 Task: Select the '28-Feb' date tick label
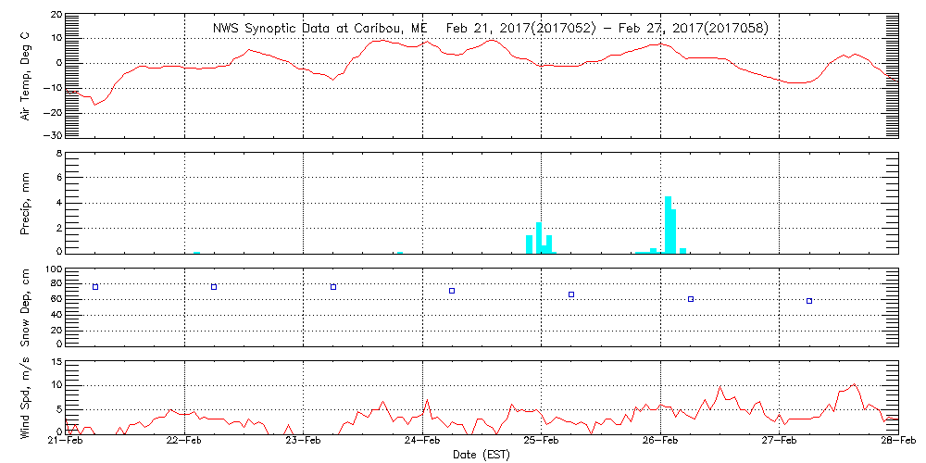click(x=898, y=443)
